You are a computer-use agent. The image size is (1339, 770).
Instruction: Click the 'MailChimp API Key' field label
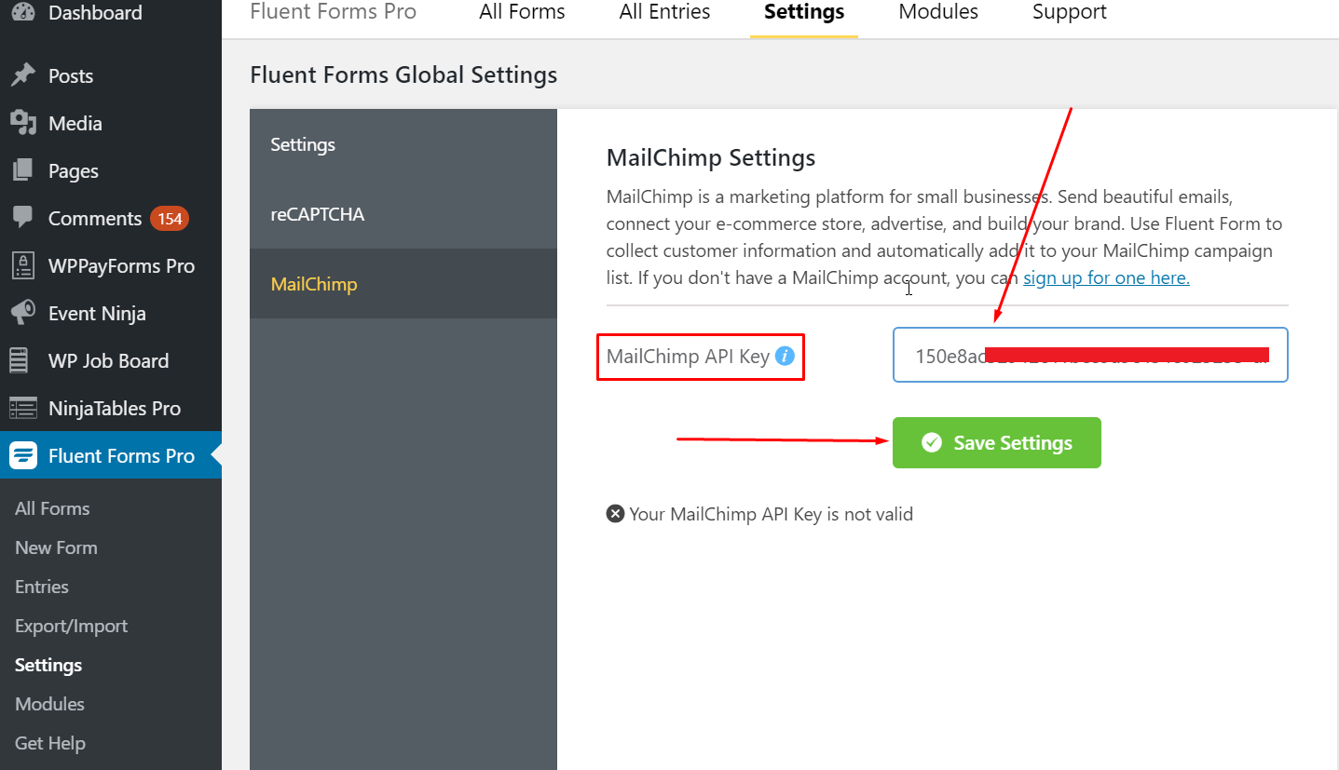pos(688,357)
